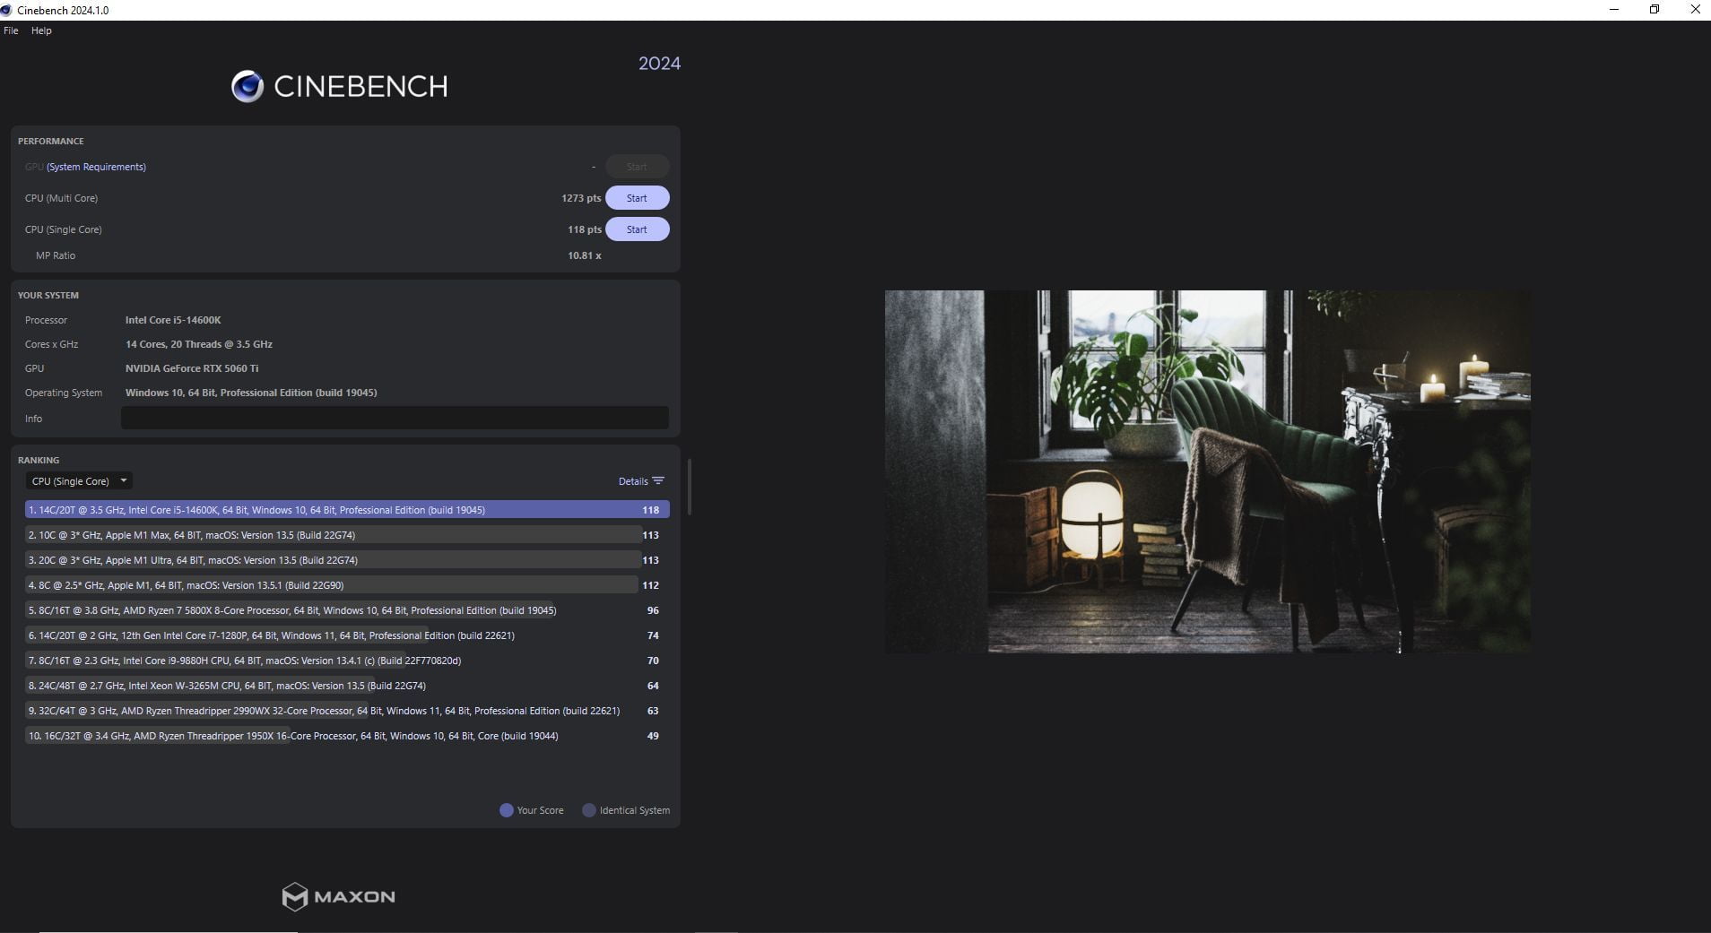1711x933 pixels.
Task: Click the Info input field
Action: tap(395, 418)
